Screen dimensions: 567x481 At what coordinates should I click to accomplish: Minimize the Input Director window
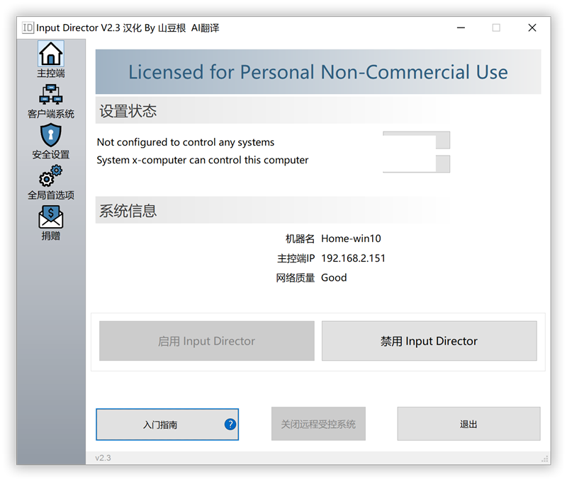[461, 28]
